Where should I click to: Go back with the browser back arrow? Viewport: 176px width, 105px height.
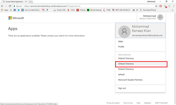pos(2,6)
